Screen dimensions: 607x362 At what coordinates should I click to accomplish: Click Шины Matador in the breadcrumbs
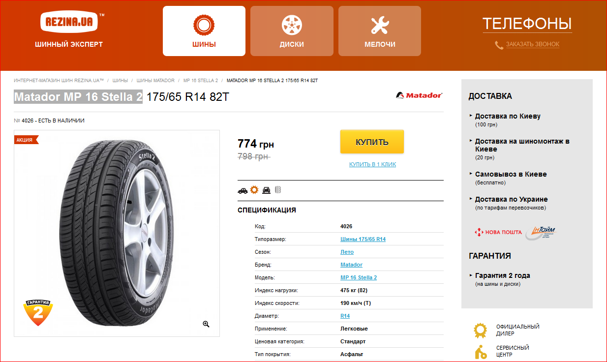tap(155, 80)
